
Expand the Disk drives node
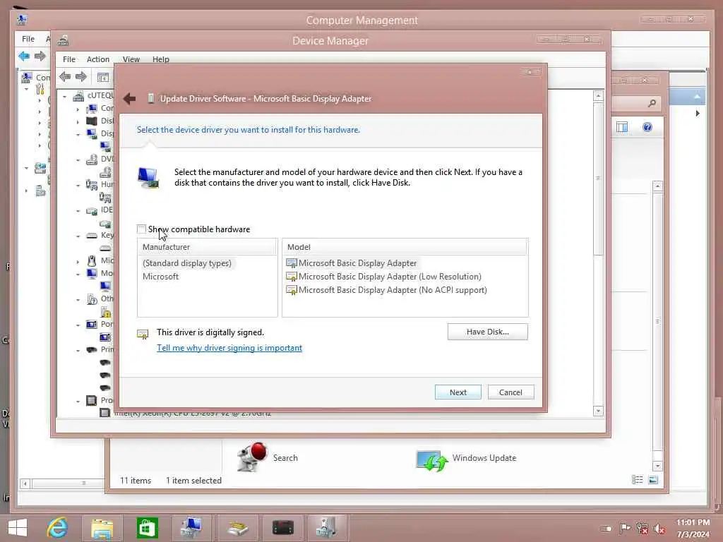click(x=78, y=121)
